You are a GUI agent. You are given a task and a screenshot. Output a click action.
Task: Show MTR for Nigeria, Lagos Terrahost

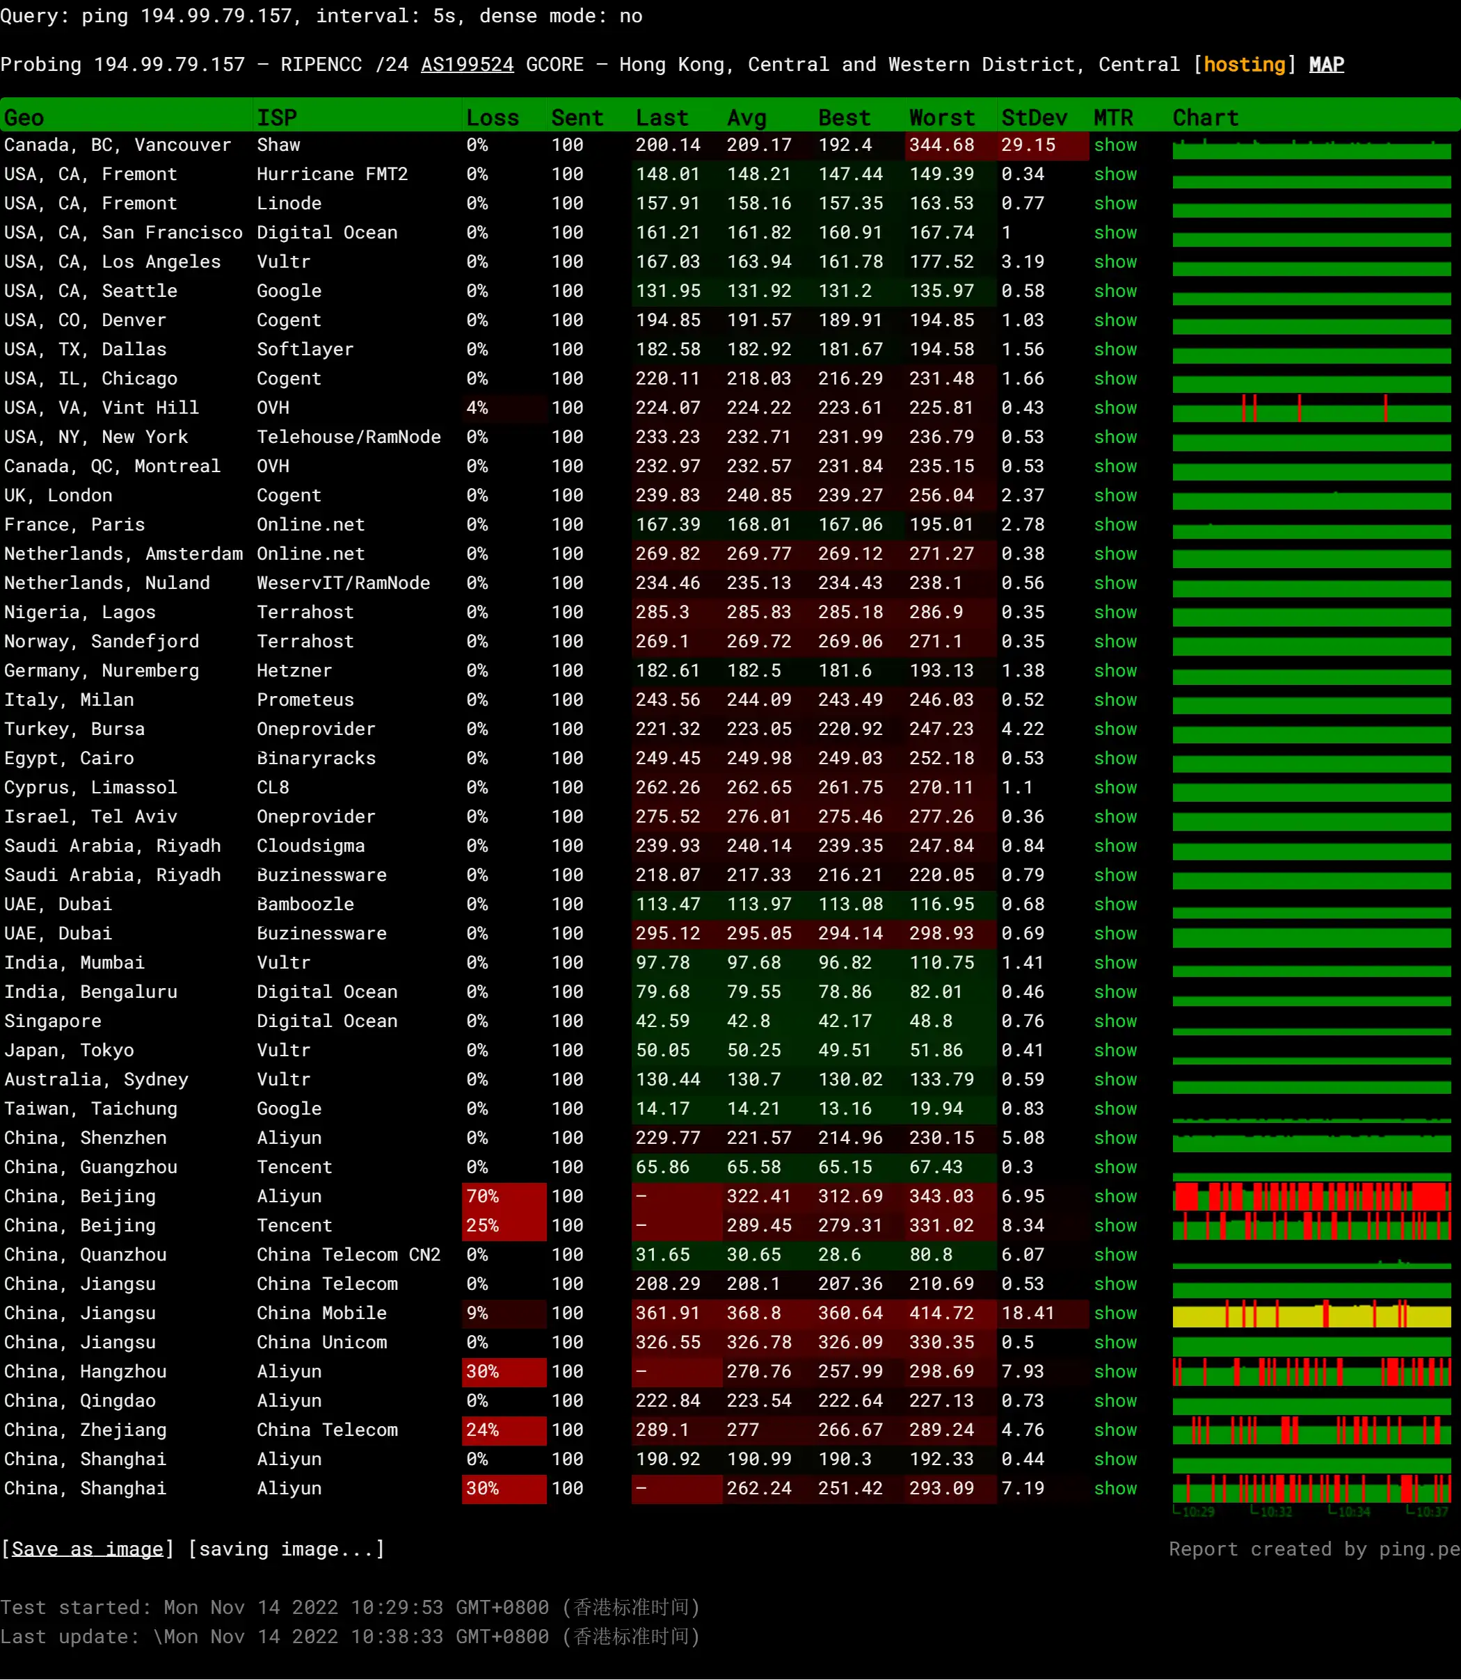[1115, 613]
